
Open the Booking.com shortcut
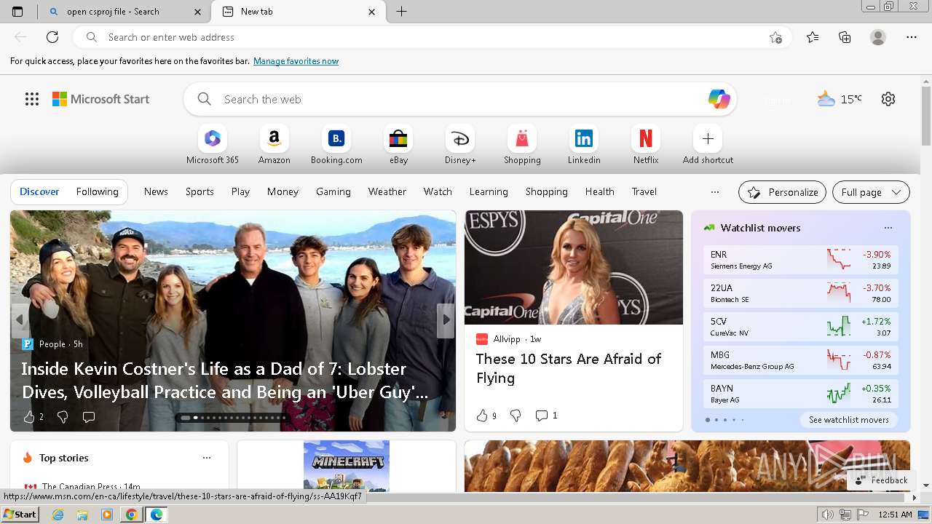[x=336, y=145]
